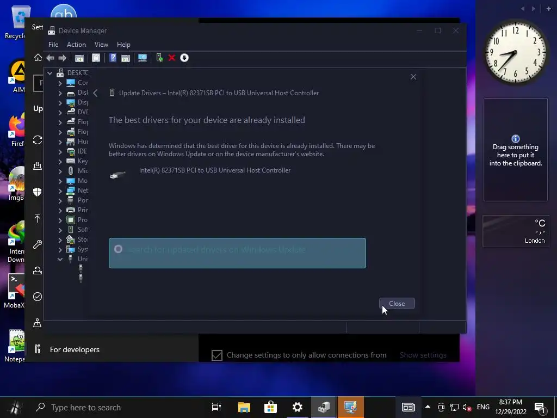557x418 pixels.
Task: Open the View menu
Action: coord(101,45)
